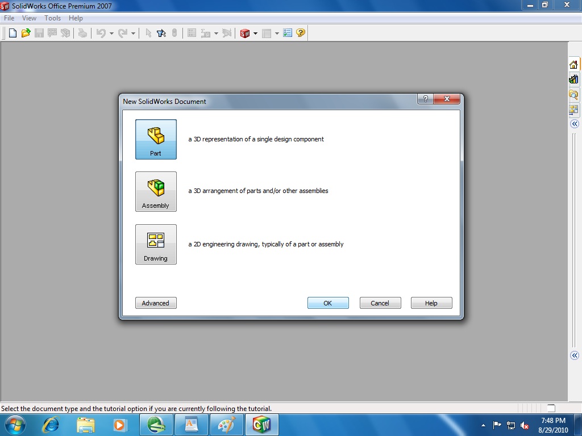This screenshot has height=436, width=582.
Task: Click the SolidWorks Help question mark icon
Action: (301, 33)
